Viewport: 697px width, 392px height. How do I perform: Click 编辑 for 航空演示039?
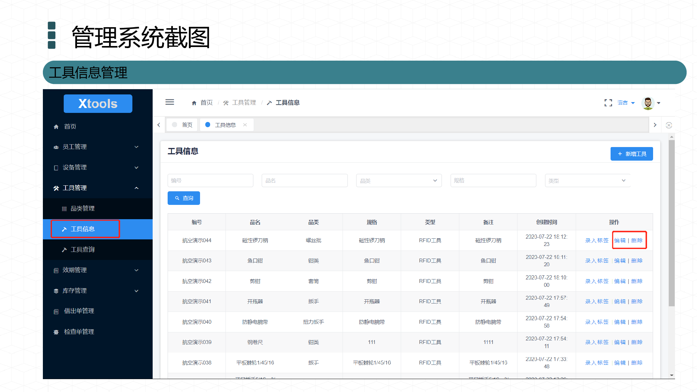tap(620, 342)
